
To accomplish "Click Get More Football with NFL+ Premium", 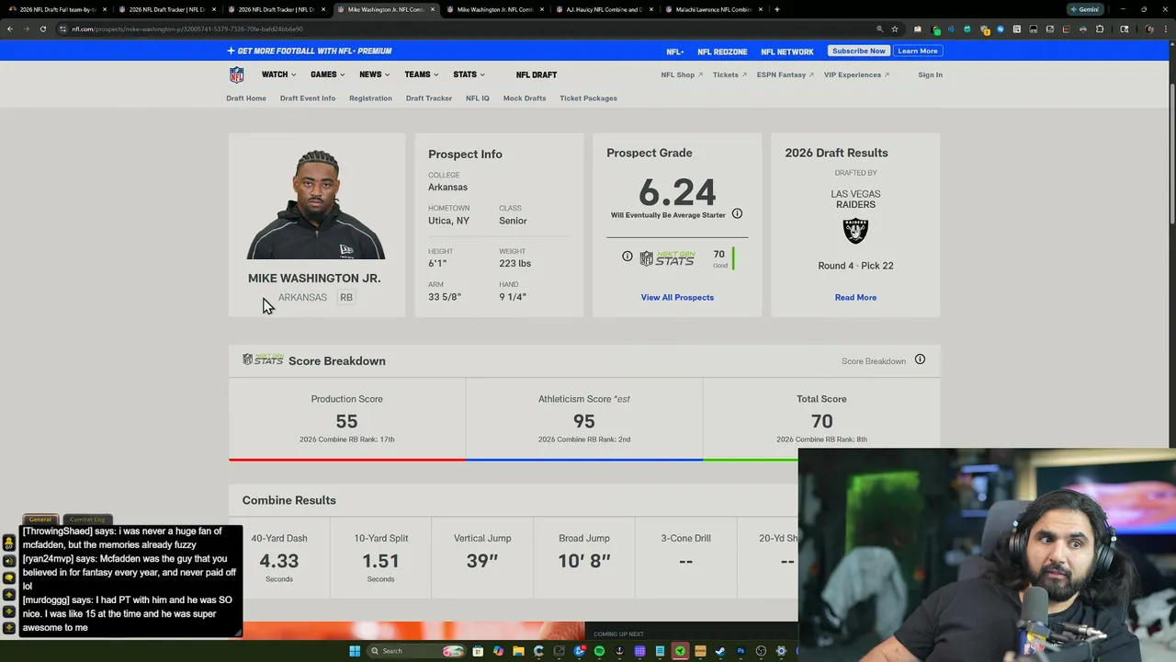I will pyautogui.click(x=310, y=51).
